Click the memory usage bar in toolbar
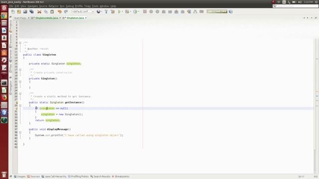Image resolution: width=319 pixels, height=179 pixels. coord(217,11)
